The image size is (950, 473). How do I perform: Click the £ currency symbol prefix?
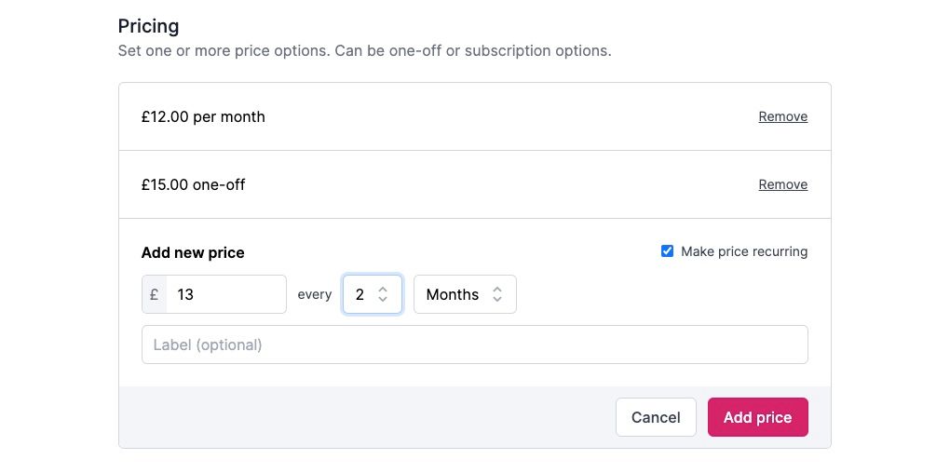[x=154, y=294]
